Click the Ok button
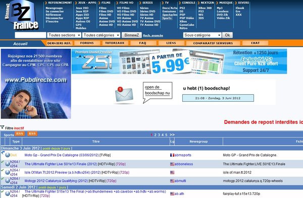Viewport: 303px width, 198px height. 227,35
